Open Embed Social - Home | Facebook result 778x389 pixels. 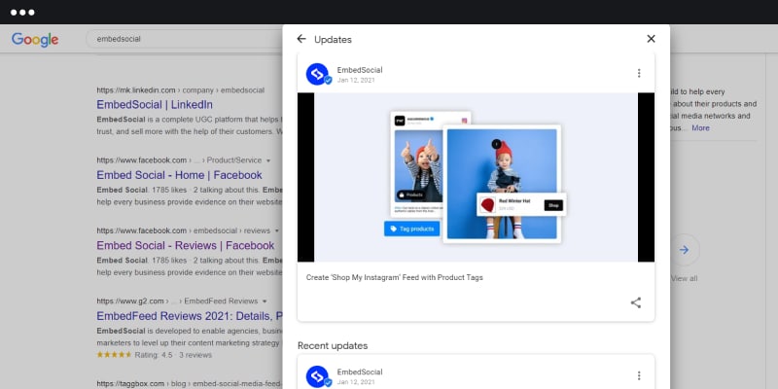coord(179,175)
